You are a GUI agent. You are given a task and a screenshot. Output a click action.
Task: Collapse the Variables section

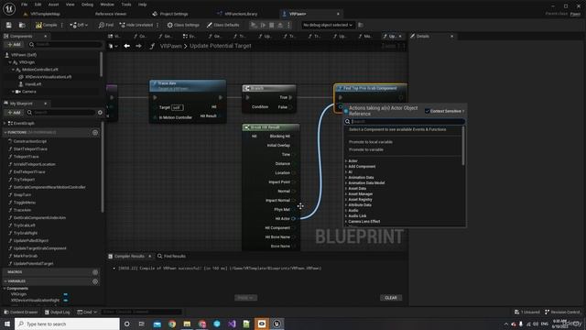(x=5, y=281)
